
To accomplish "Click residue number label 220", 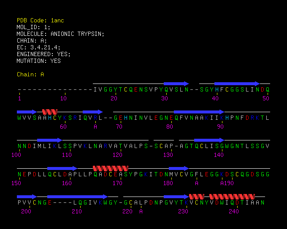I will pos(127,211).
